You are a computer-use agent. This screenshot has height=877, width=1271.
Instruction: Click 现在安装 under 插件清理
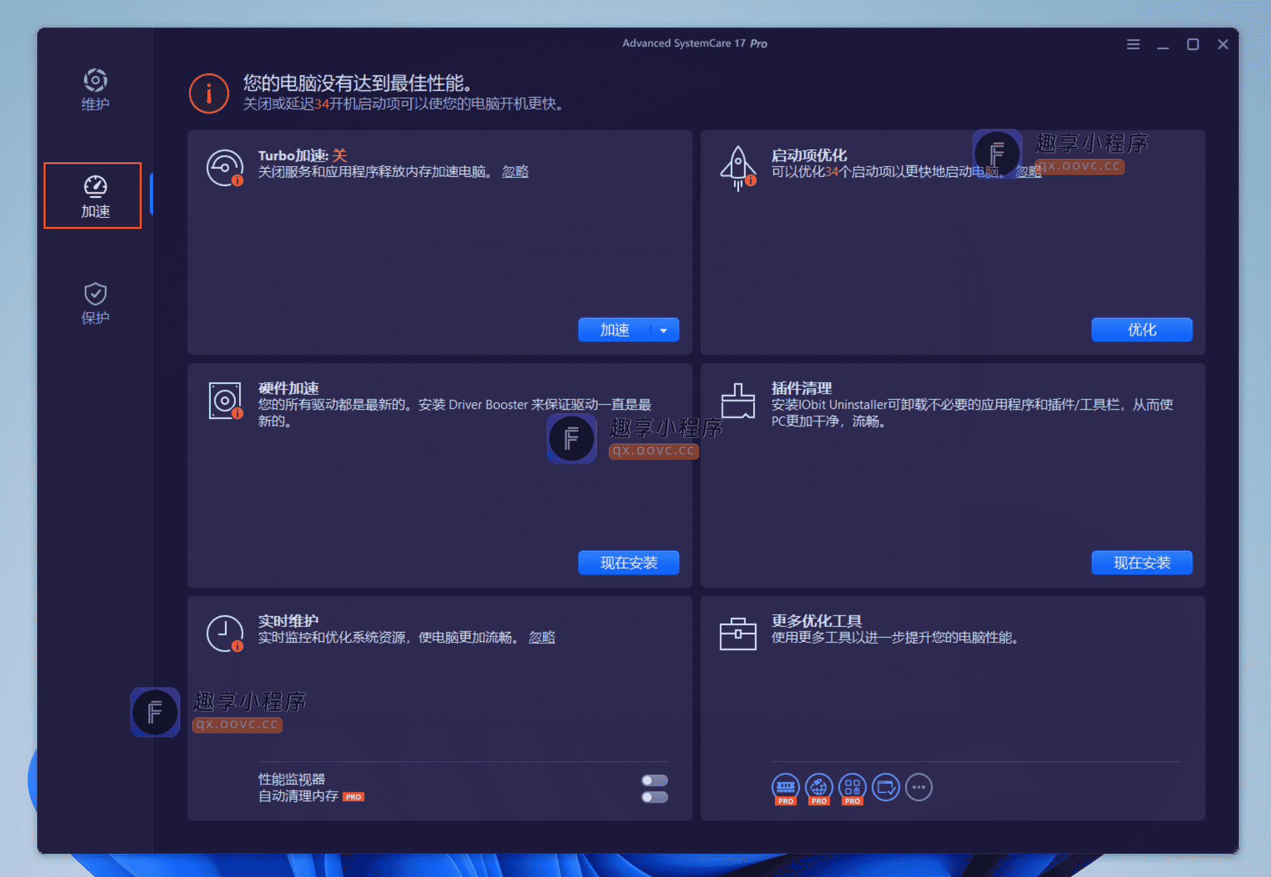(1142, 563)
